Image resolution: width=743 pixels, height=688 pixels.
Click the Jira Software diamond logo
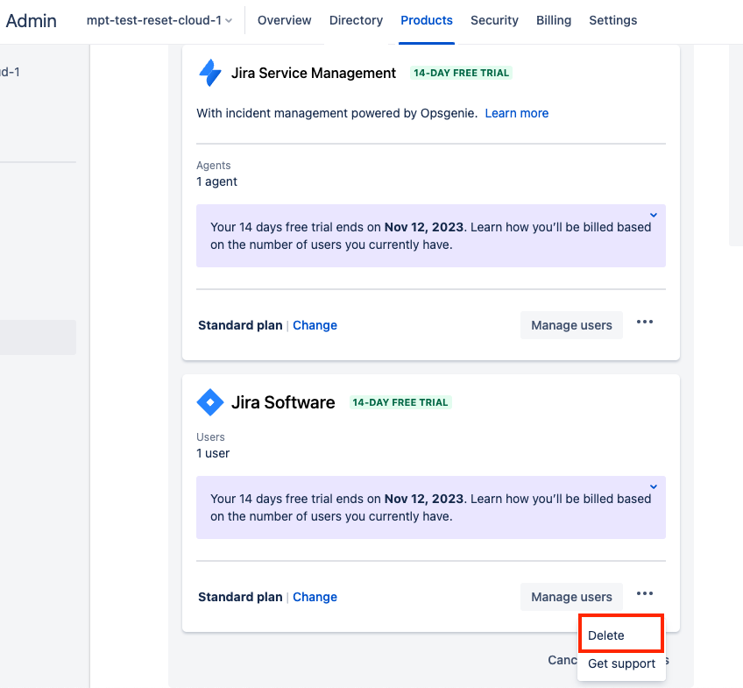[x=210, y=402]
